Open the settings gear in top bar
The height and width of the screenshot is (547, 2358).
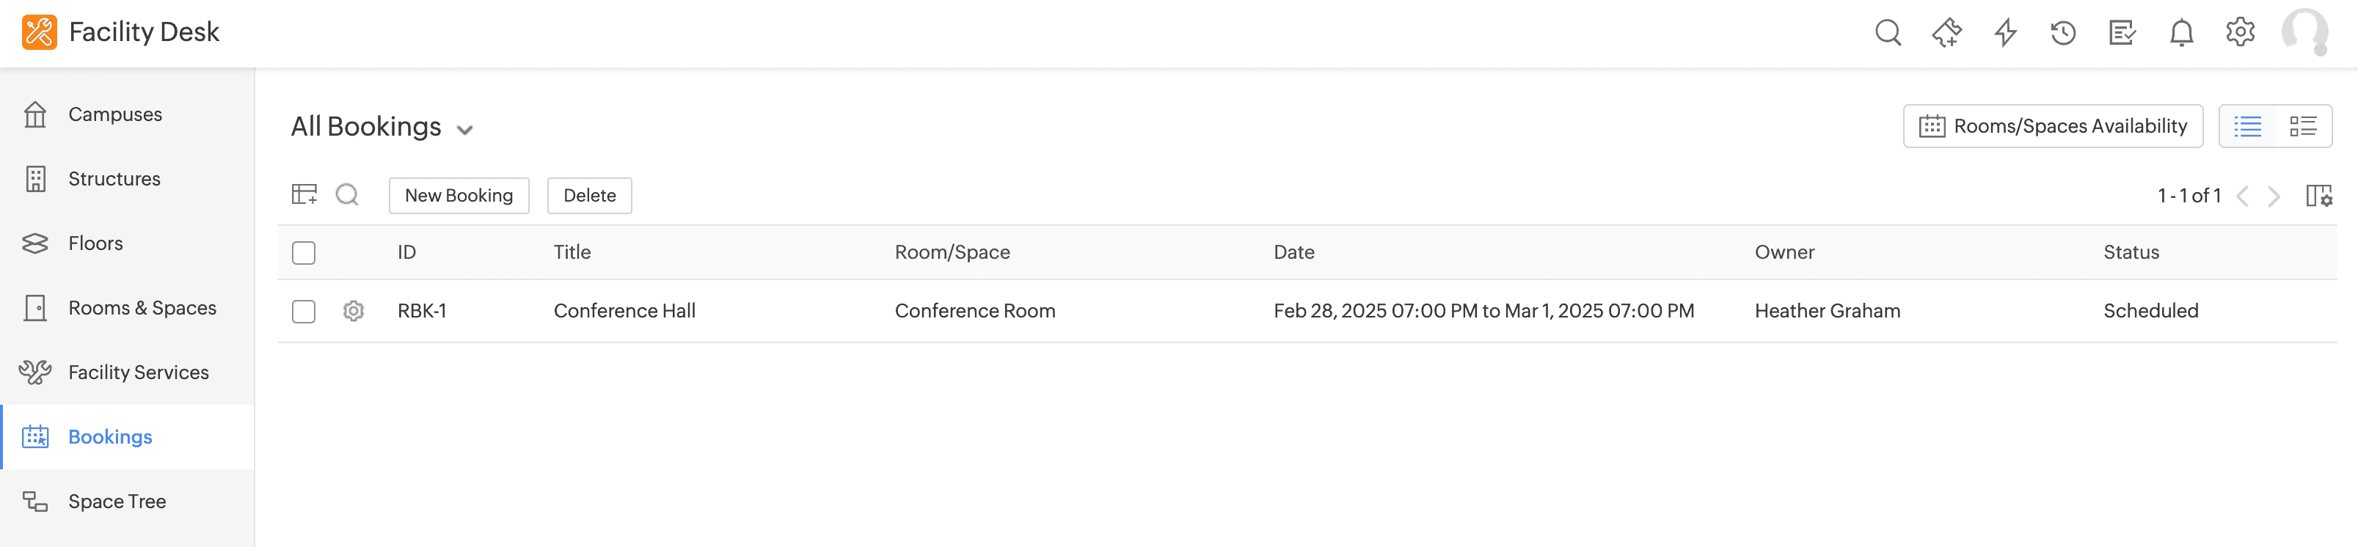(x=2240, y=33)
